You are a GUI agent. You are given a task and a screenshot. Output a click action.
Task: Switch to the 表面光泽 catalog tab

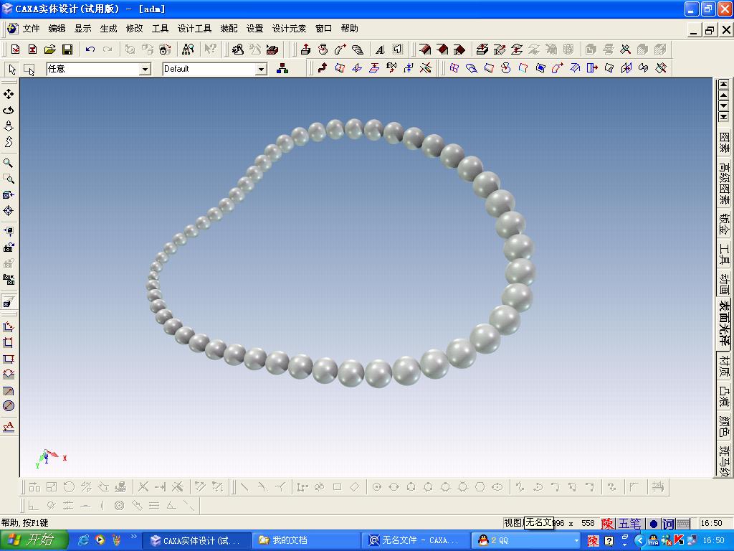click(724, 324)
